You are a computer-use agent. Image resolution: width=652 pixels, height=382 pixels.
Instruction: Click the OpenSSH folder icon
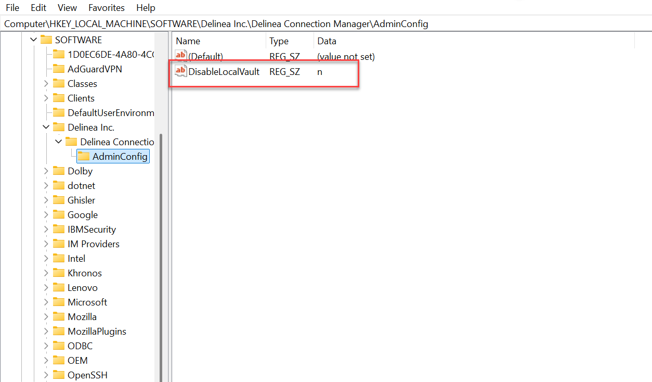tap(59, 375)
